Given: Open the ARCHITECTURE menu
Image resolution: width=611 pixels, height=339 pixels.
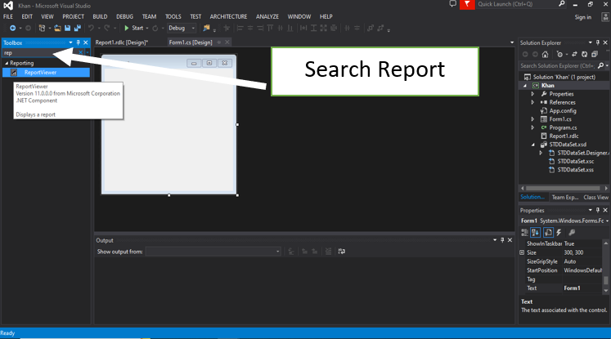Looking at the screenshot, I should pos(228,16).
